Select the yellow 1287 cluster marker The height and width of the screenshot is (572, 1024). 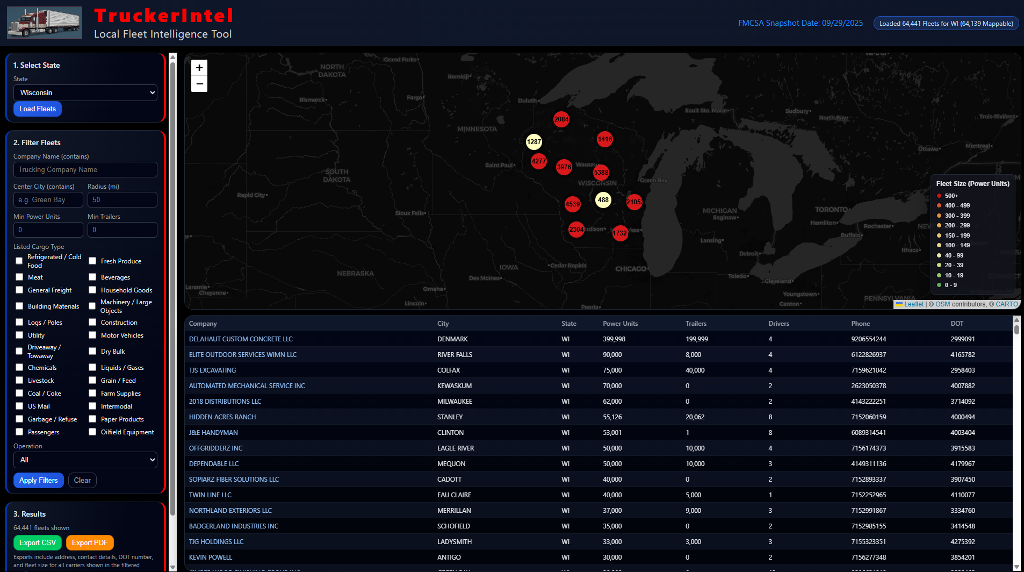point(533,141)
